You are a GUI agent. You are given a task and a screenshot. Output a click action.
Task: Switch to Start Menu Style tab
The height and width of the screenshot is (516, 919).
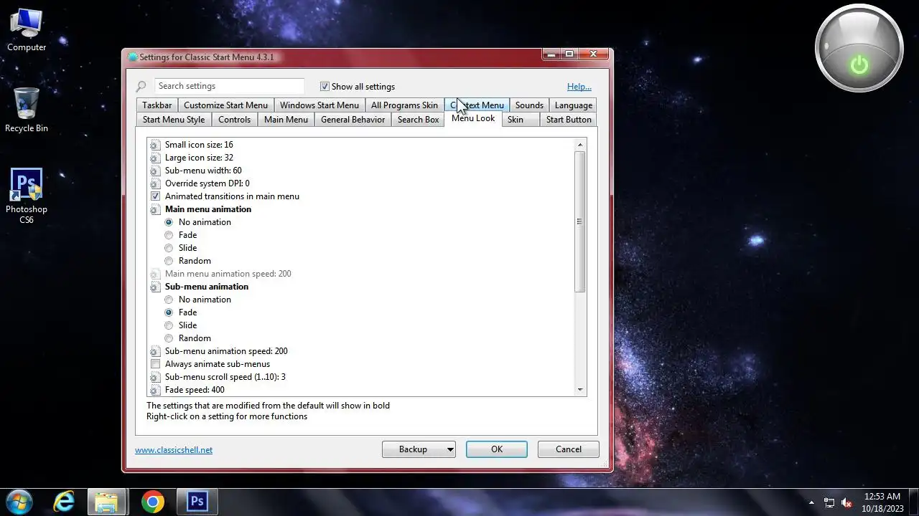pos(174,120)
